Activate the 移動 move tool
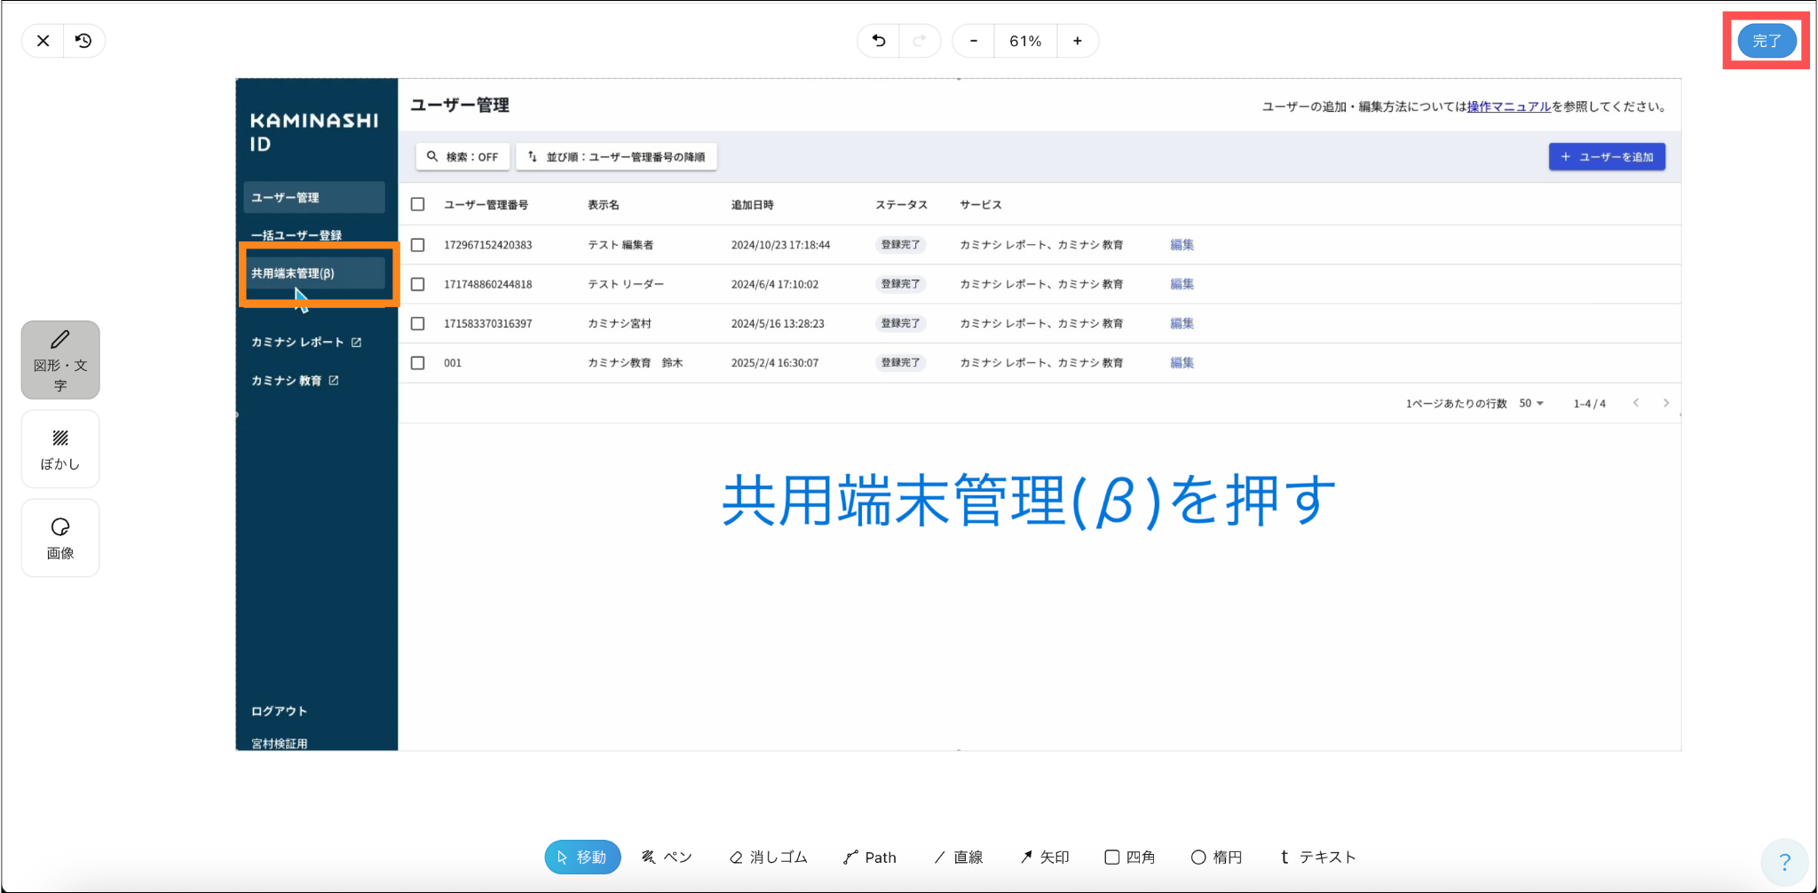Image resolution: width=1818 pixels, height=893 pixels. pos(582,857)
